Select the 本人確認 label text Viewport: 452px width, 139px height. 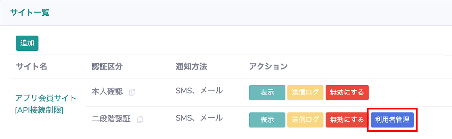click(107, 92)
